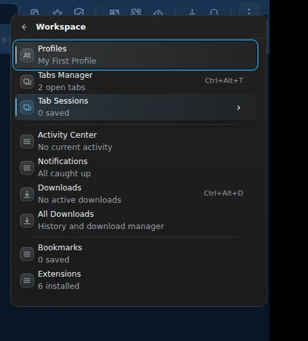
Task: Click the download arrow icon in toolbar
Action: point(192,12)
